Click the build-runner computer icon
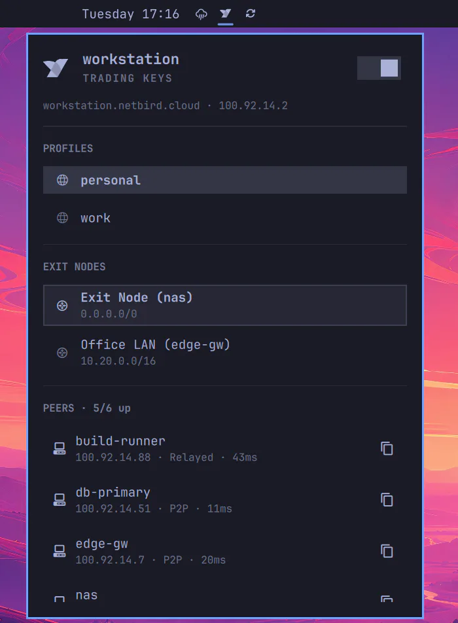The image size is (458, 623). click(x=60, y=448)
